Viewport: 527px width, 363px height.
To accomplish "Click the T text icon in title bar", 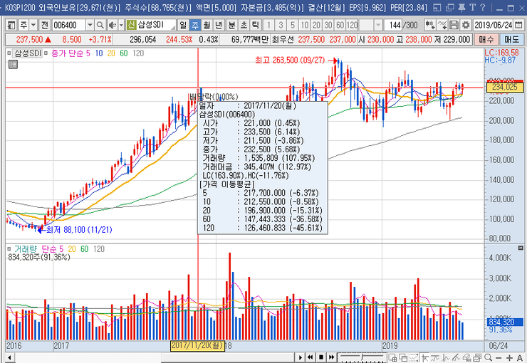I will click(x=473, y=7).
